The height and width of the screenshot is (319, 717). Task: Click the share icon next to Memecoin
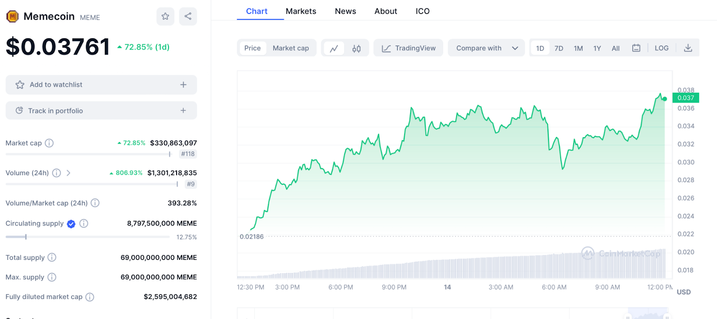(188, 17)
